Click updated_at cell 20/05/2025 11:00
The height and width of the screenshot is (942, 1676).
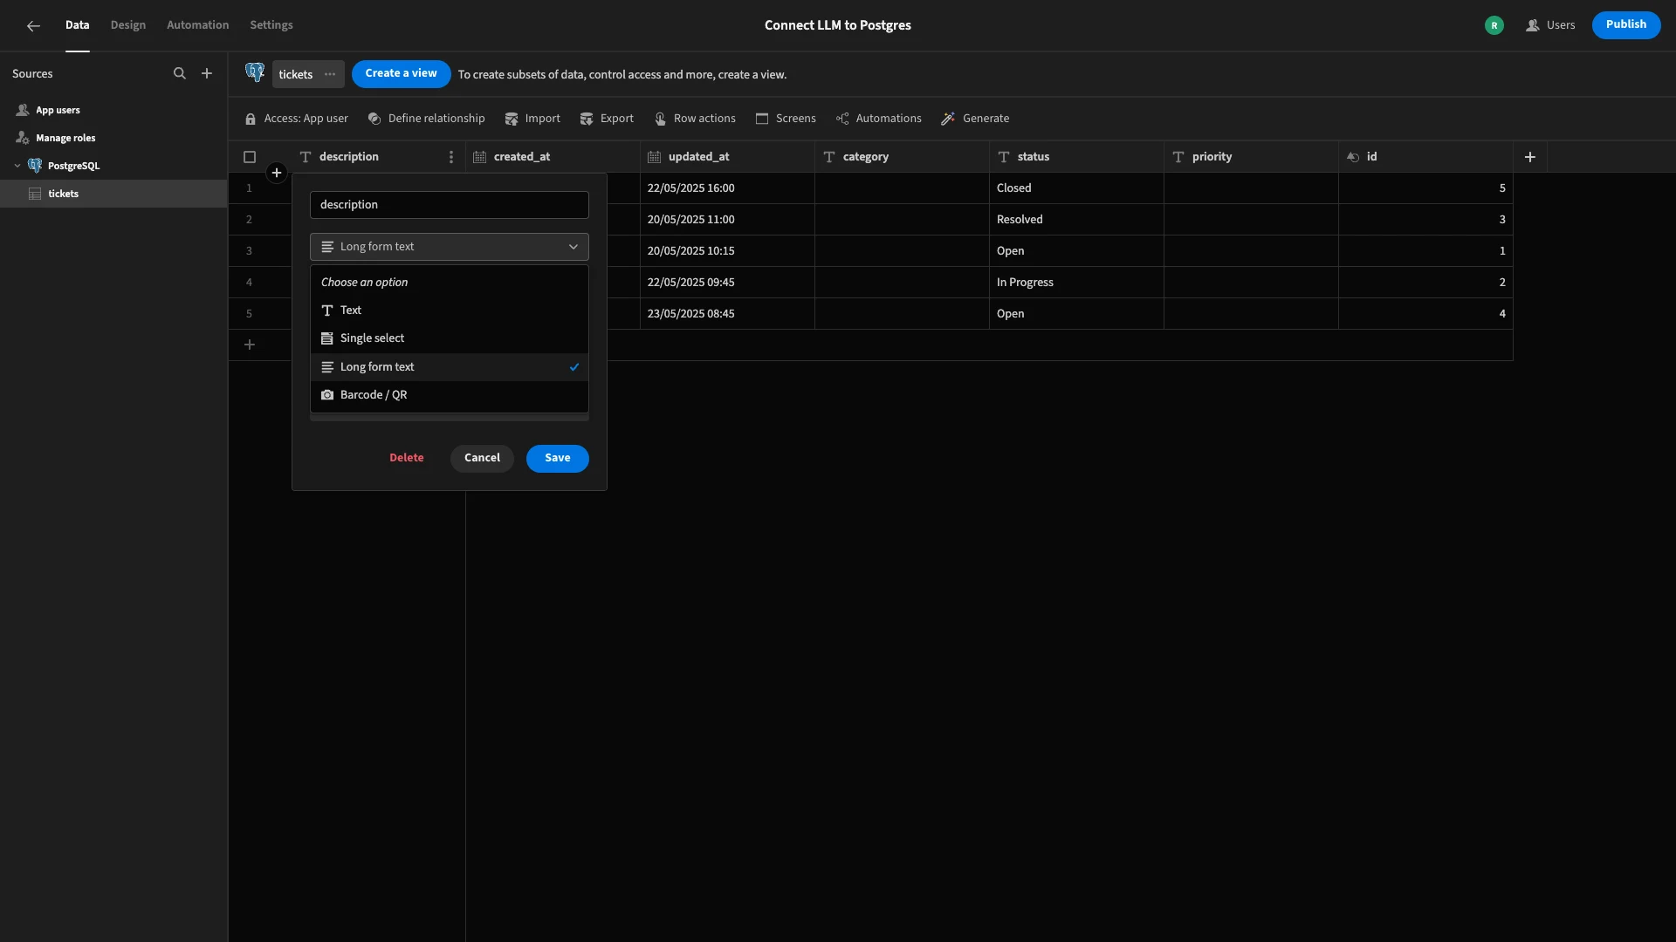[728, 220]
